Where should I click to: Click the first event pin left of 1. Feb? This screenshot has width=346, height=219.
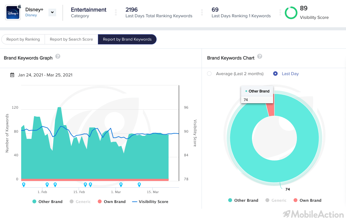pos(24,184)
